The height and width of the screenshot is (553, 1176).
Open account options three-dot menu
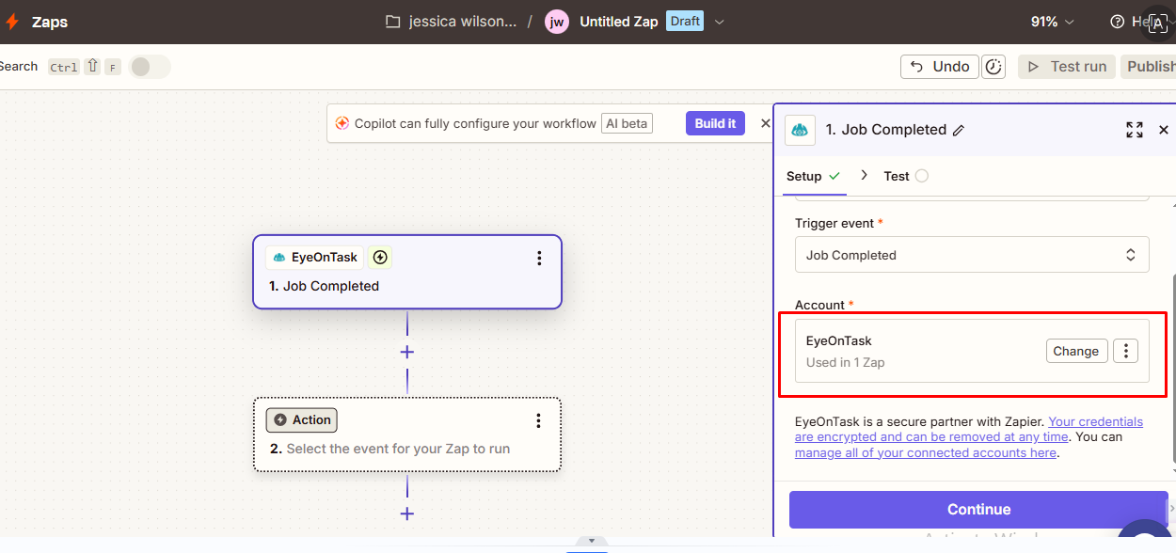coord(1125,351)
